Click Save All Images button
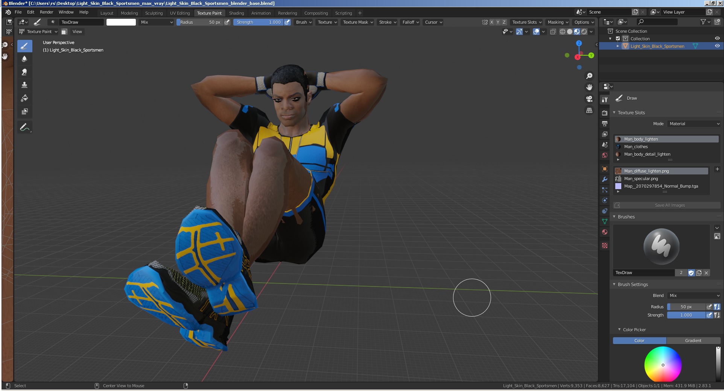The height and width of the screenshot is (391, 724). [x=667, y=205]
